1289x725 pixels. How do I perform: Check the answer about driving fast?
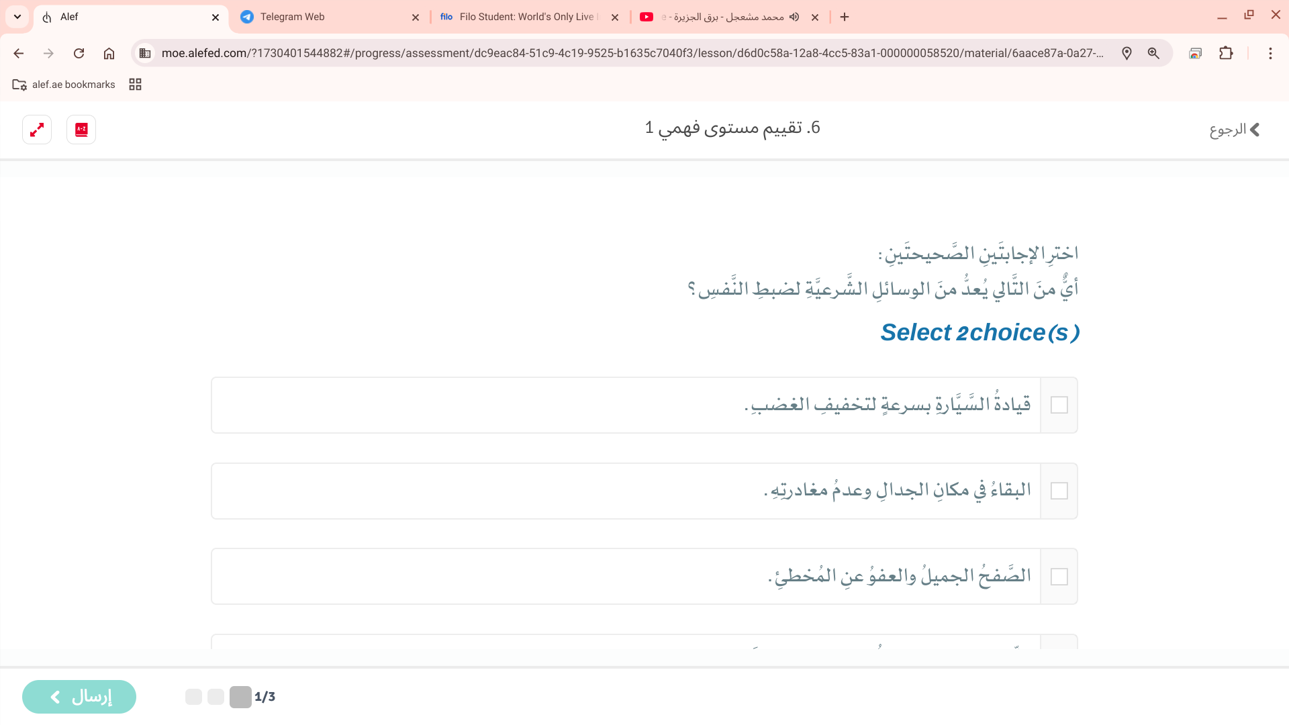(x=1059, y=405)
